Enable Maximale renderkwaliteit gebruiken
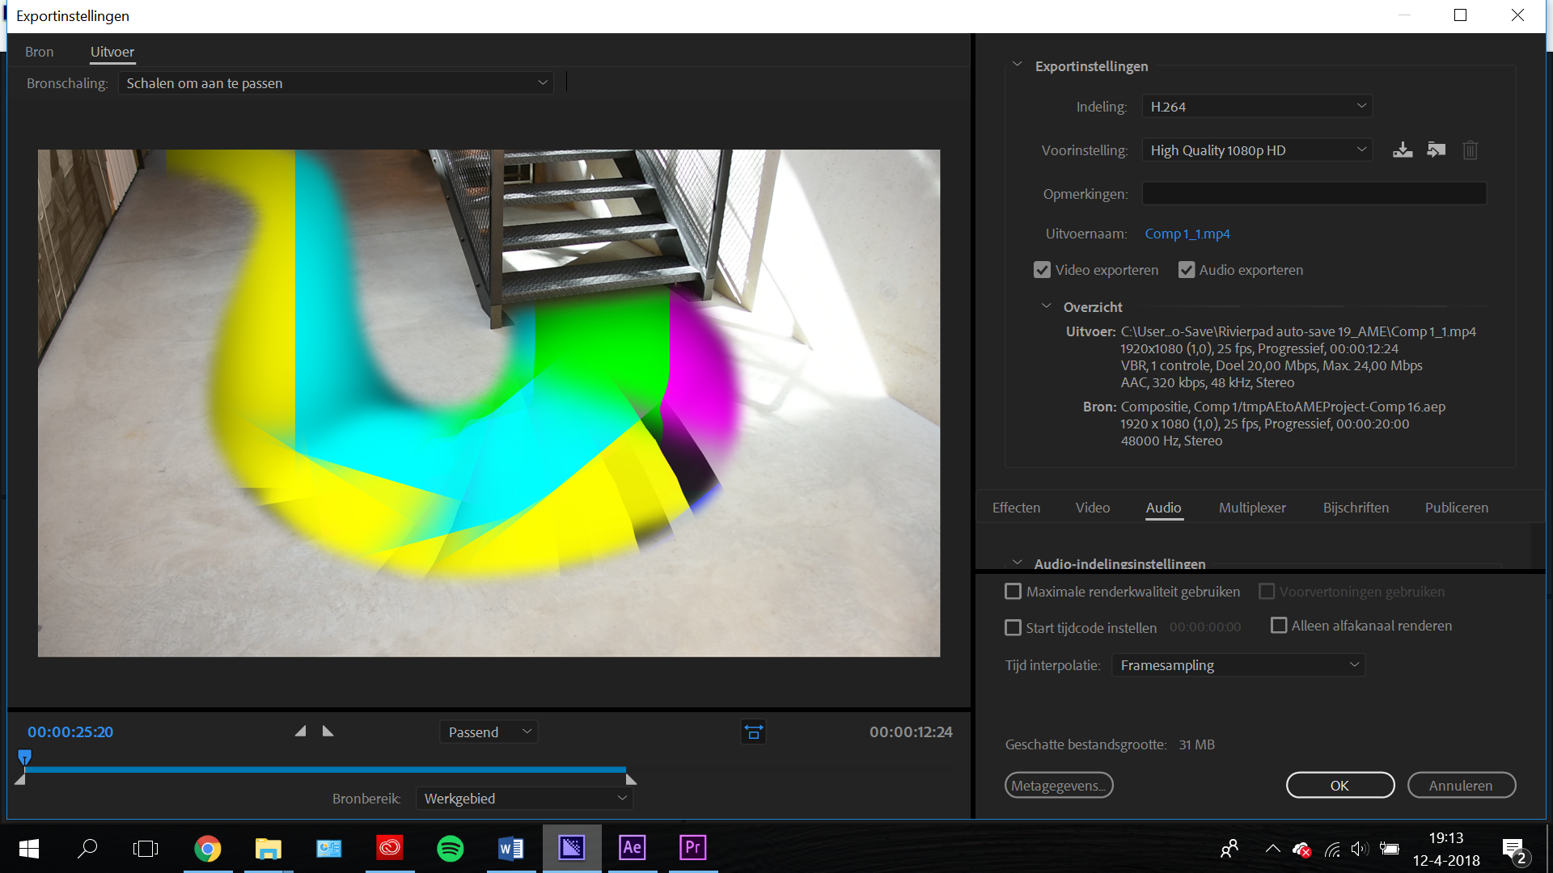This screenshot has width=1553, height=873. 1012,591
